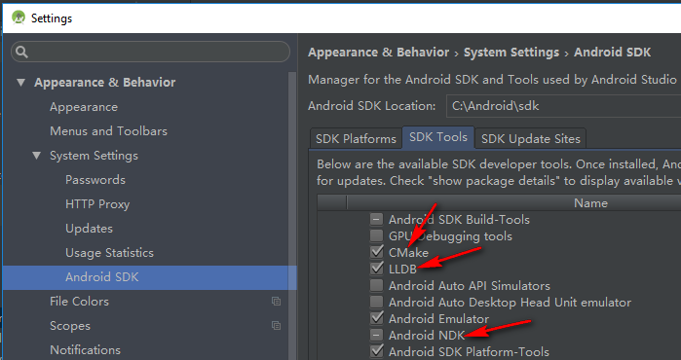The height and width of the screenshot is (360, 681).
Task: Switch to the SDK Tools tab
Action: pos(438,137)
